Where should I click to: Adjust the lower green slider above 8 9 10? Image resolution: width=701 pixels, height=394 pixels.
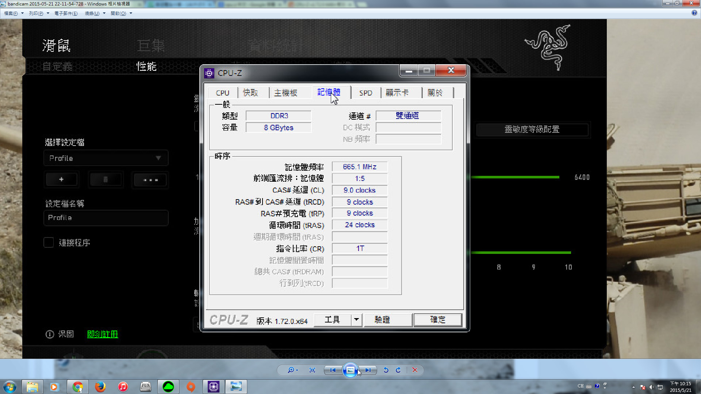point(521,252)
